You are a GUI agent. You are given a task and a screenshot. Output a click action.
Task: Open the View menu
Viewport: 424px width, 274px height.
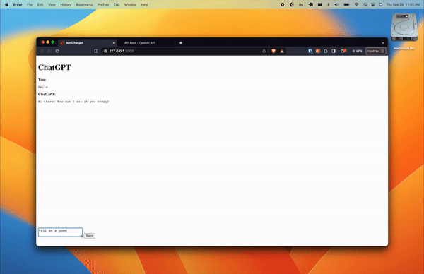(x=52, y=5)
